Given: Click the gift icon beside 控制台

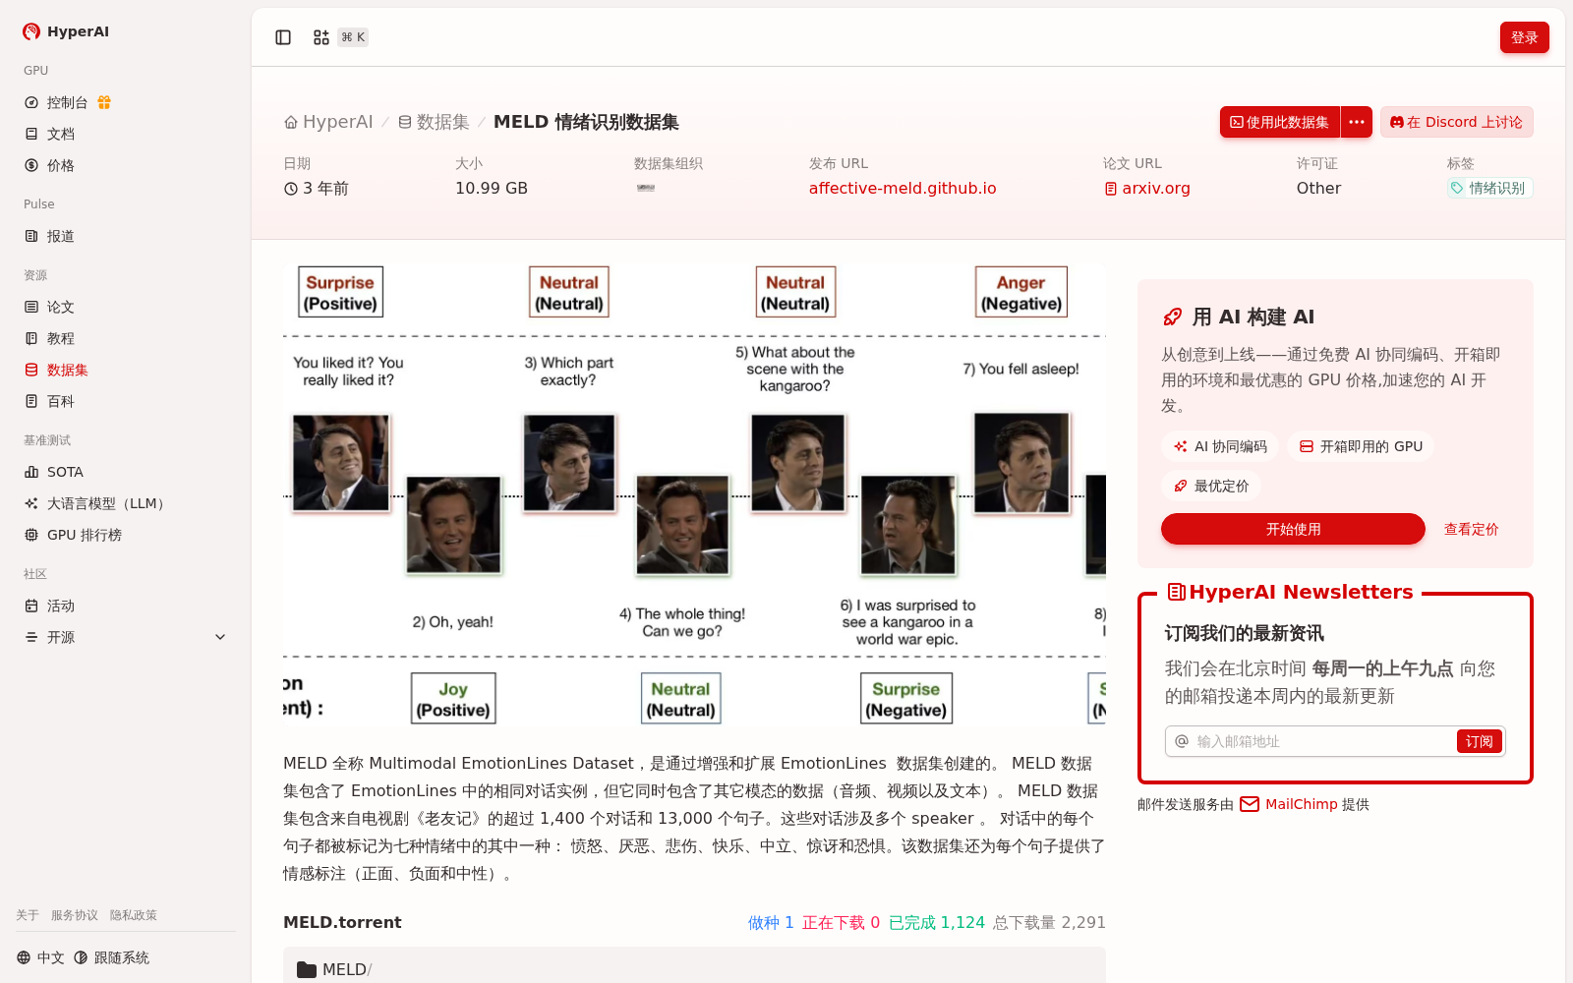Looking at the screenshot, I should tap(104, 102).
